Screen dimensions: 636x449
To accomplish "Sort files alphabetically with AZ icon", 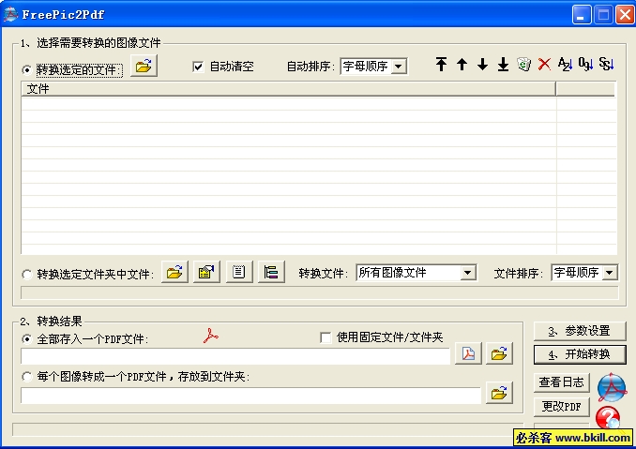I will [565, 64].
